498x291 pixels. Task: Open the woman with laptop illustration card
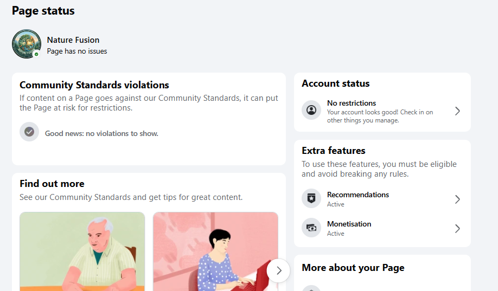(x=216, y=251)
